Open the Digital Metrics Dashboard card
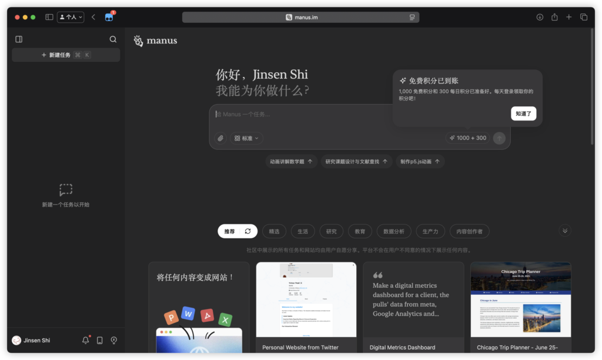Viewport: 602px width, 360px height. (x=413, y=308)
